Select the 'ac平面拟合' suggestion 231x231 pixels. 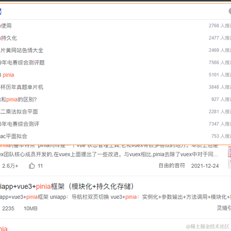click(x=14, y=136)
